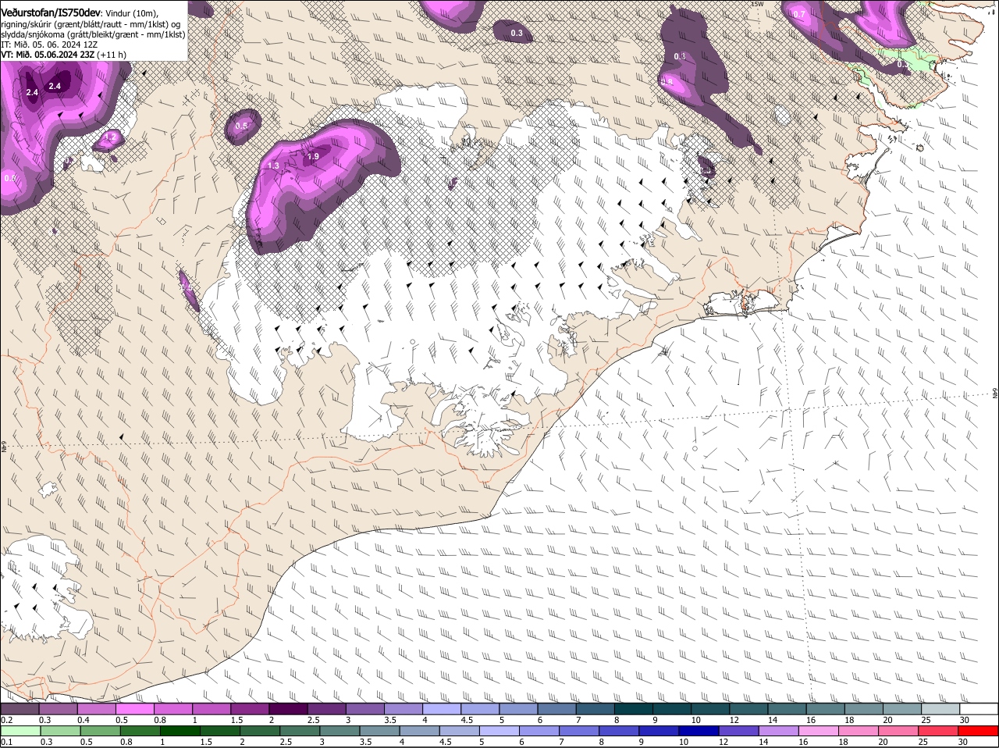
Task: Click the 30 label in the lower legend
Action: pos(962,742)
